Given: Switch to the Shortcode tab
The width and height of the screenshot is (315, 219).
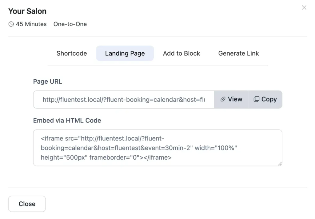Looking at the screenshot, I should (x=71, y=53).
